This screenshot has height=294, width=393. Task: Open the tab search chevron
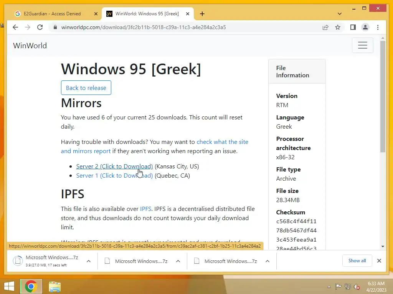coord(340,14)
